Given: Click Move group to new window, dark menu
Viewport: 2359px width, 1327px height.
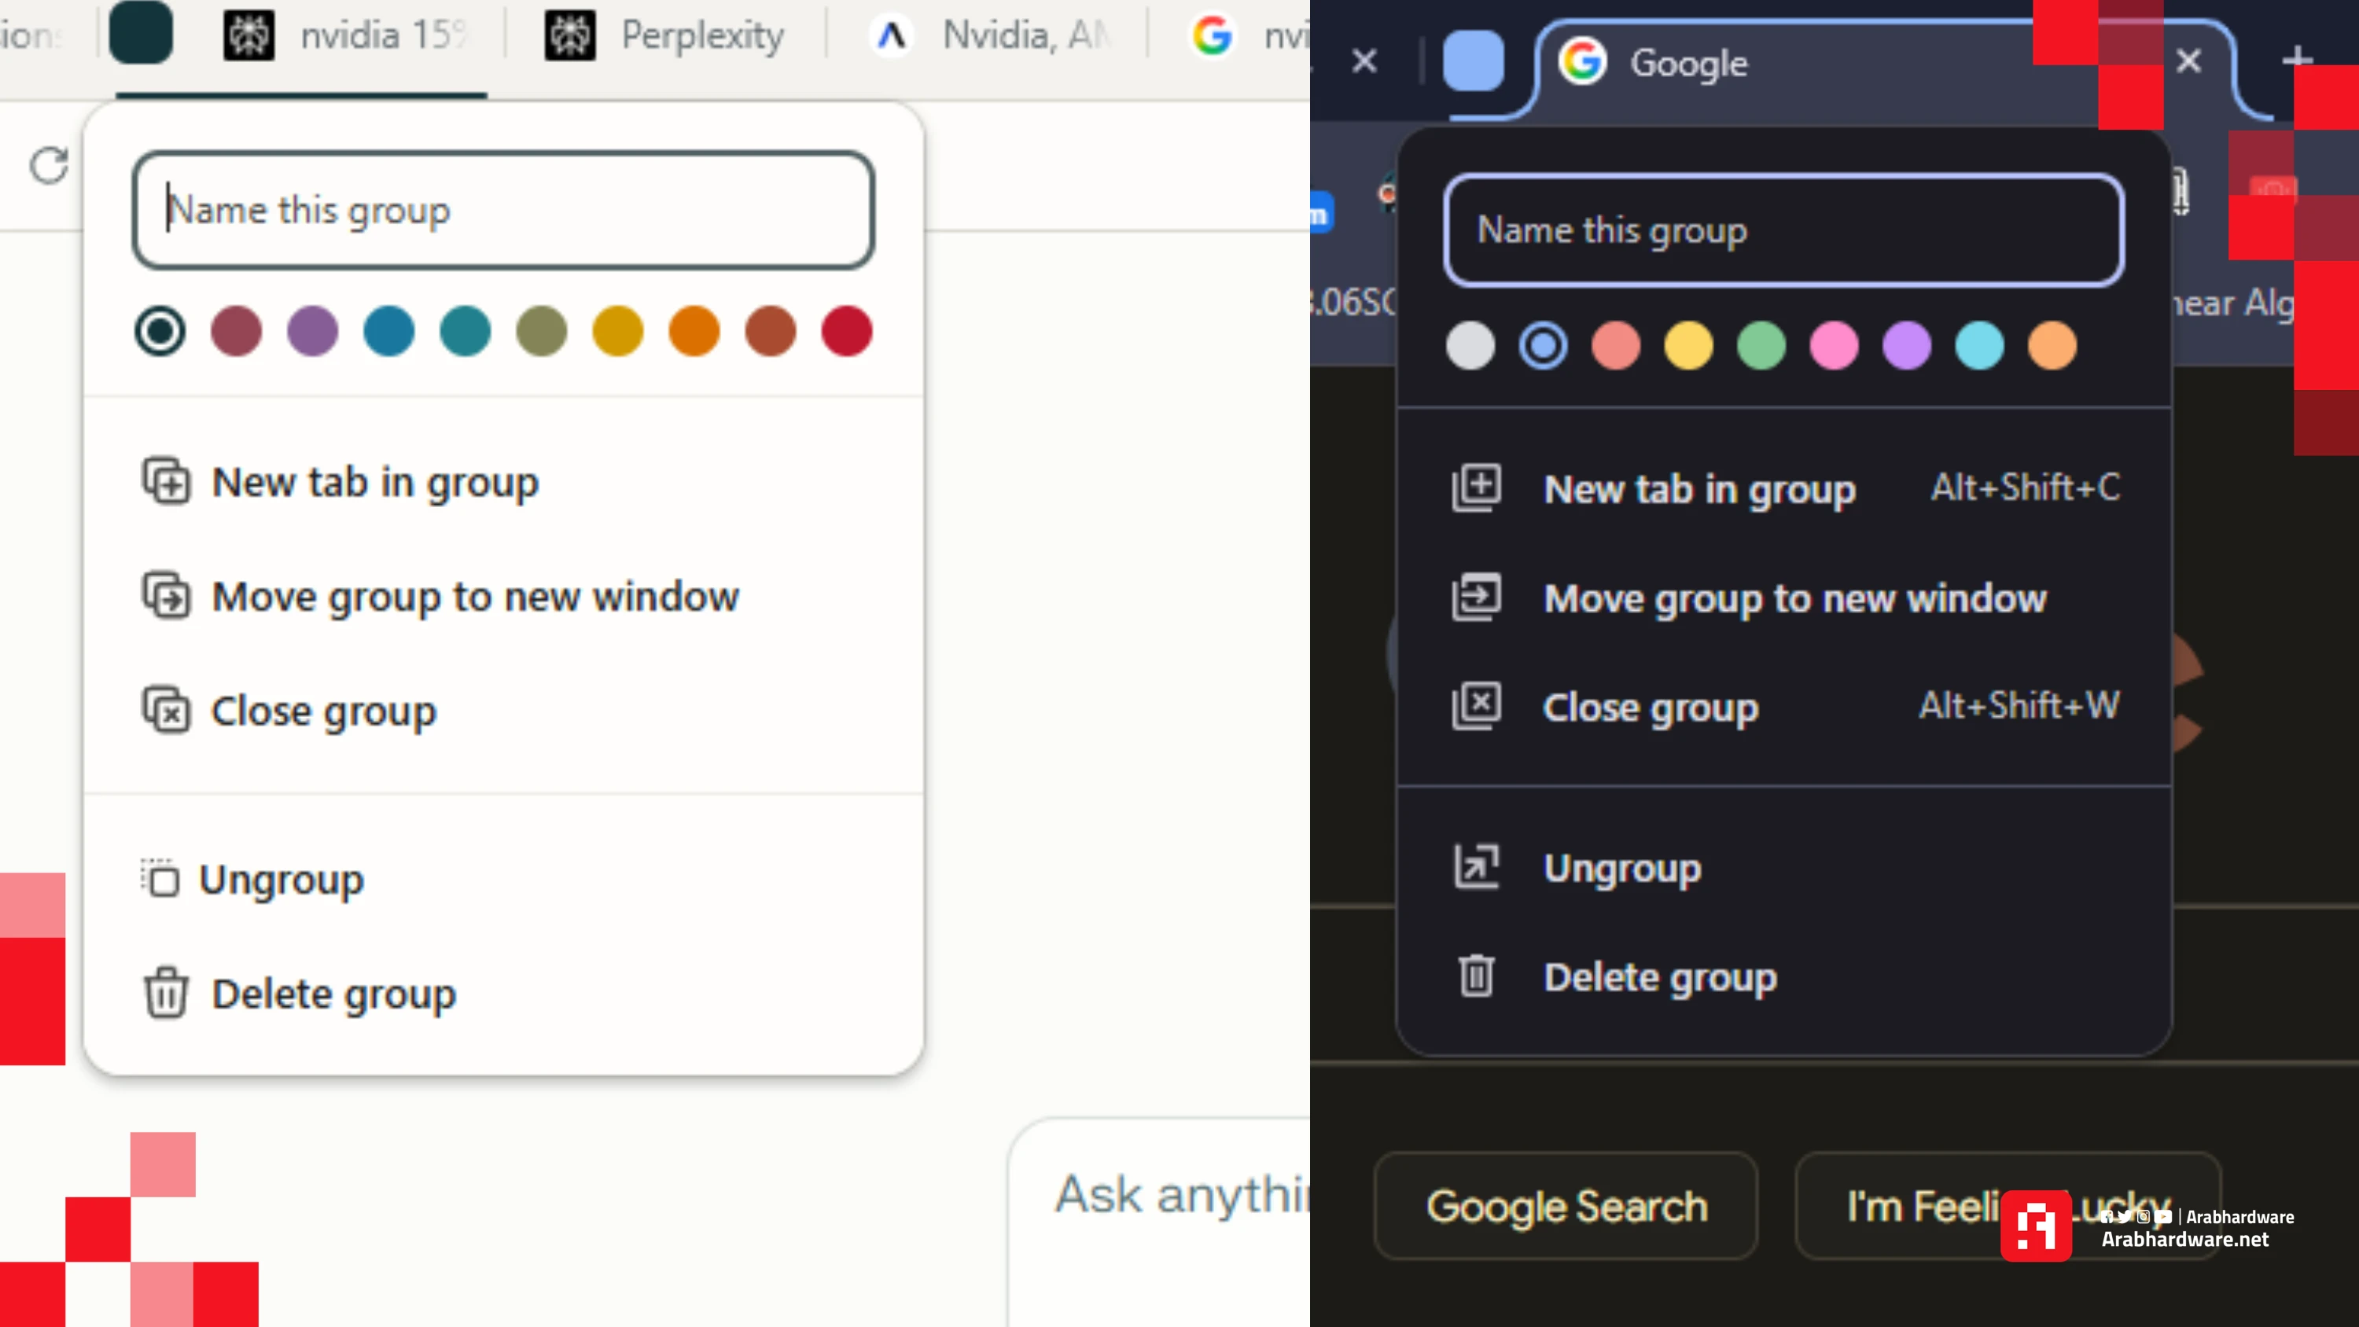Looking at the screenshot, I should [1784, 598].
